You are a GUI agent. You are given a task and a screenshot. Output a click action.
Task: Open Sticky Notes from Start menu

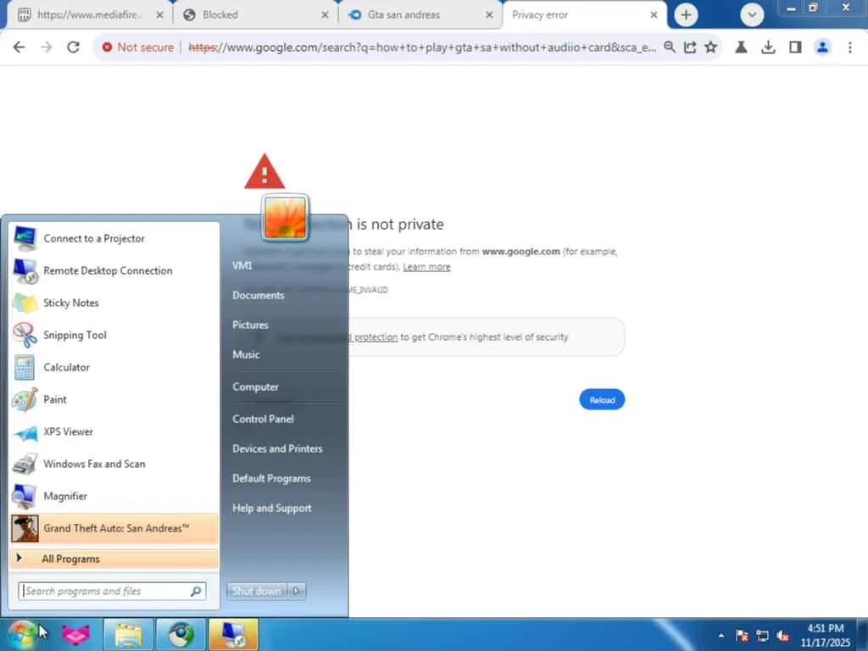(x=114, y=303)
